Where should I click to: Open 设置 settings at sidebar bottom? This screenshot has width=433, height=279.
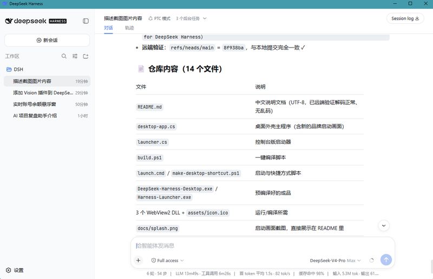pyautogui.click(x=15, y=270)
